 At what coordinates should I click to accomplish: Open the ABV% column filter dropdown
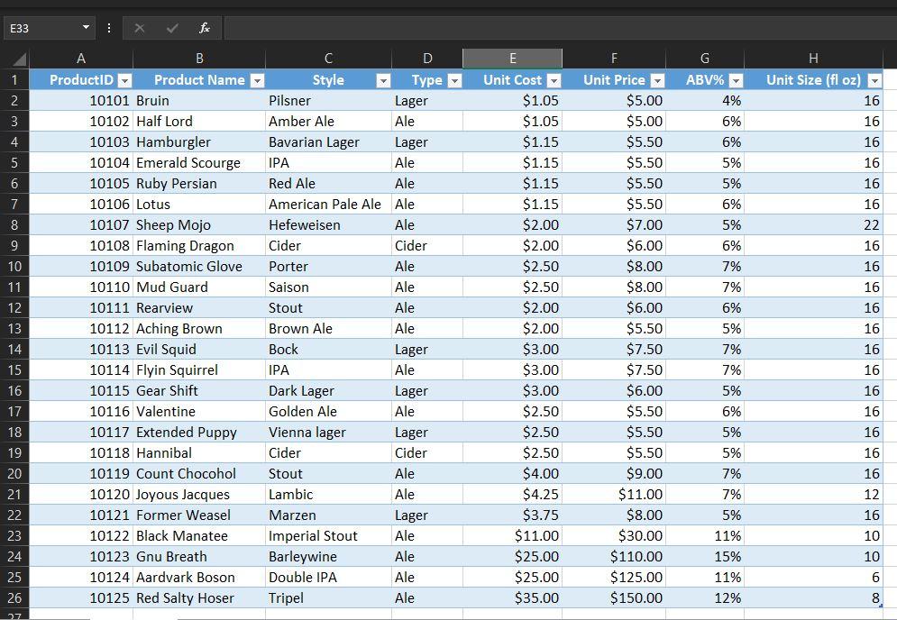pos(737,80)
